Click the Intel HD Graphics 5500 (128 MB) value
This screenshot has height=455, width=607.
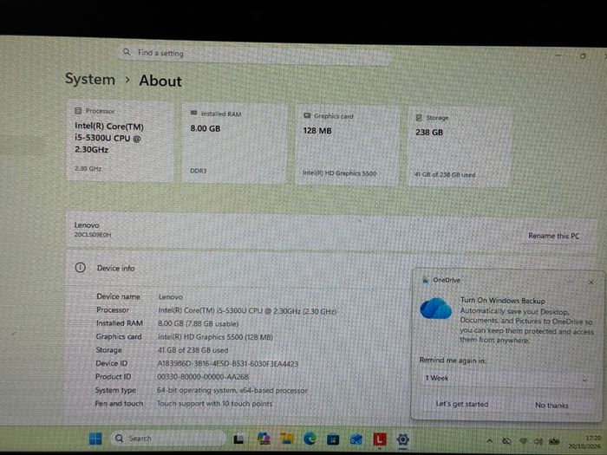[215, 337]
